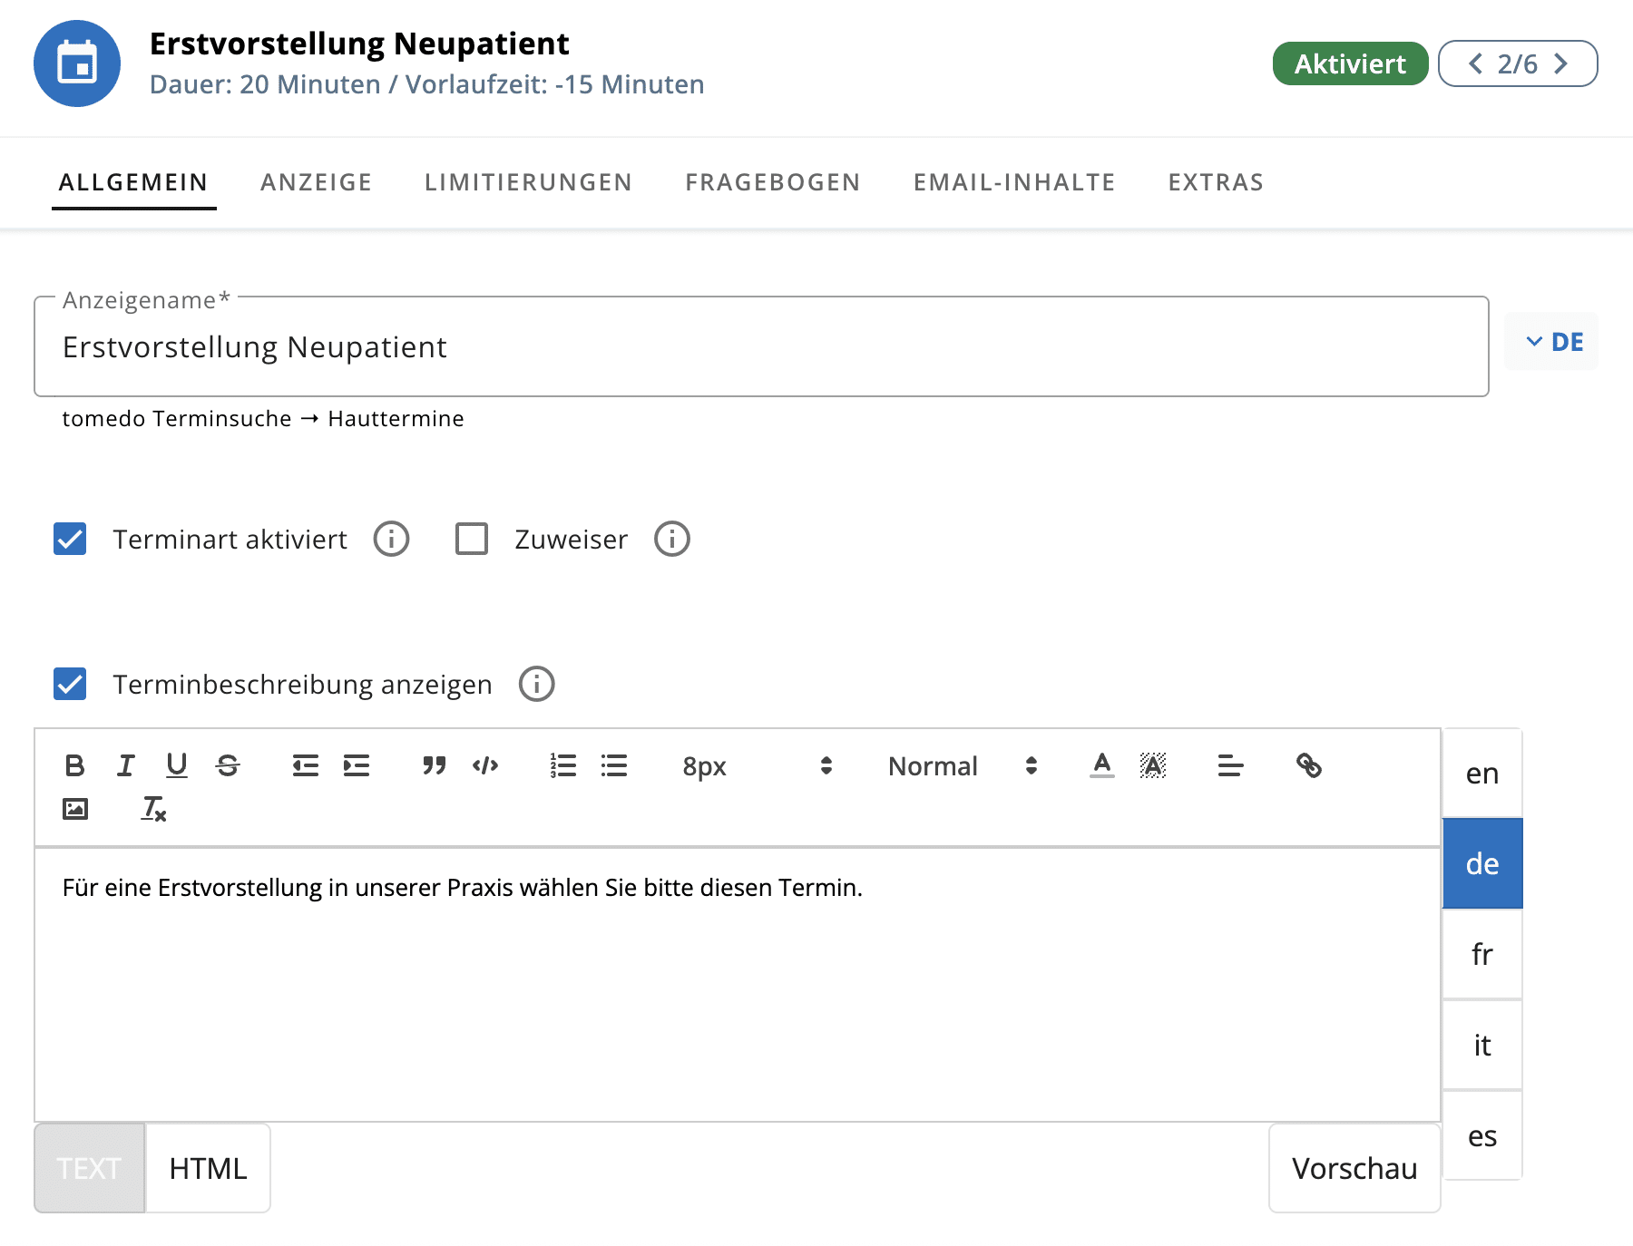1633x1246 pixels.
Task: Insert a hyperlink in the text
Action: point(1308,766)
